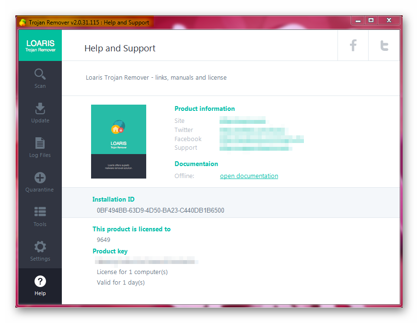Open the Quarantine plus icon
Screen dimensions: 418x323
tap(40, 178)
